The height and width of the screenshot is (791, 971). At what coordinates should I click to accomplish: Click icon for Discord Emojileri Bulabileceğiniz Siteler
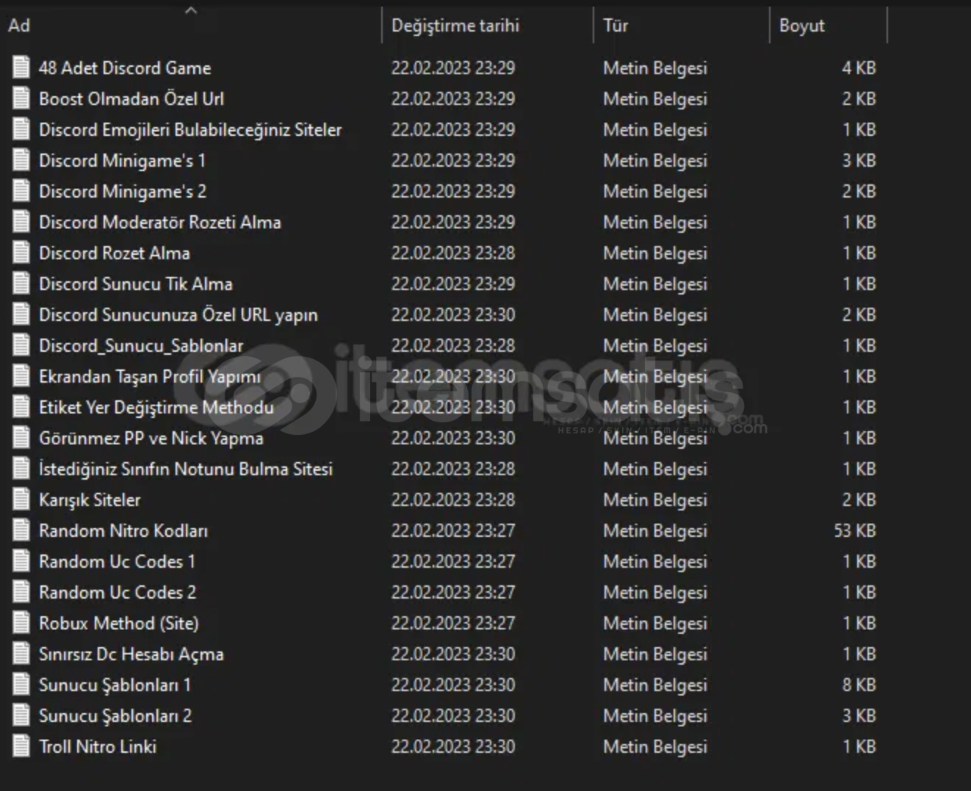(21, 129)
